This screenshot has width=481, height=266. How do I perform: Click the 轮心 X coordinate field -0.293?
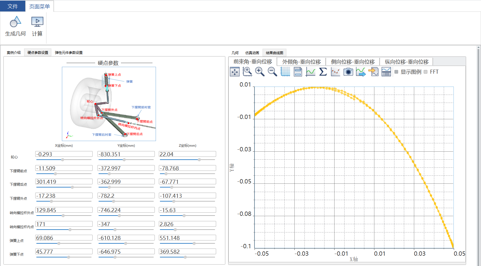64,154
